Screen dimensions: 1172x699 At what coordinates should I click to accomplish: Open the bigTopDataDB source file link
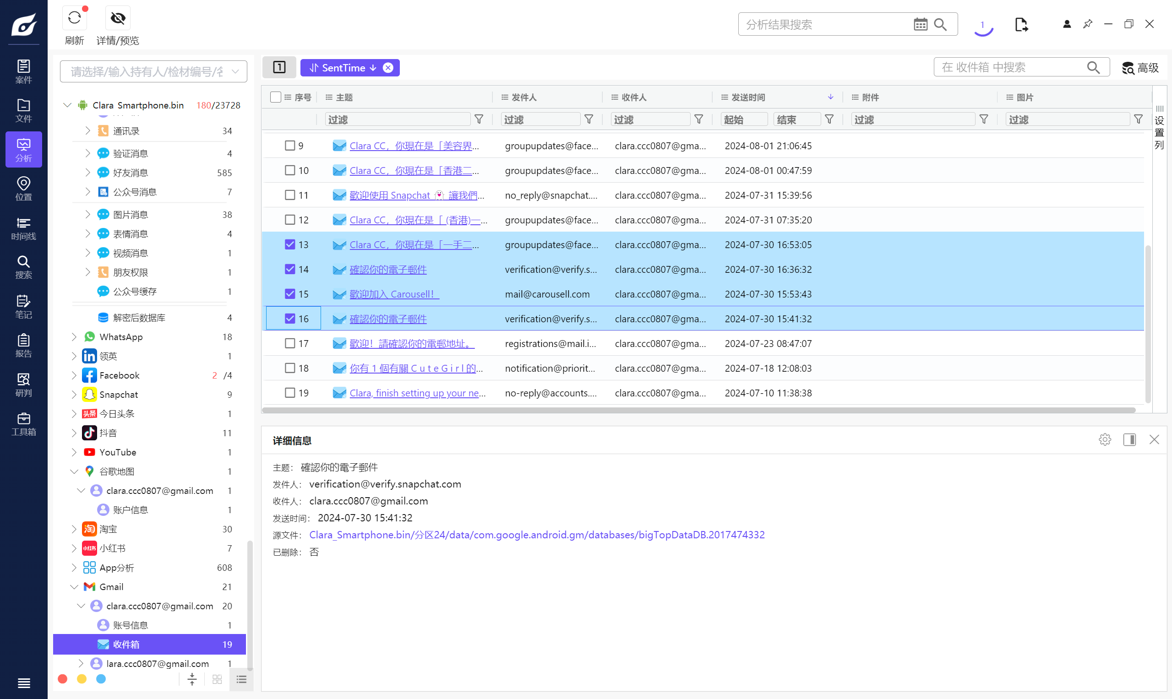pos(536,535)
